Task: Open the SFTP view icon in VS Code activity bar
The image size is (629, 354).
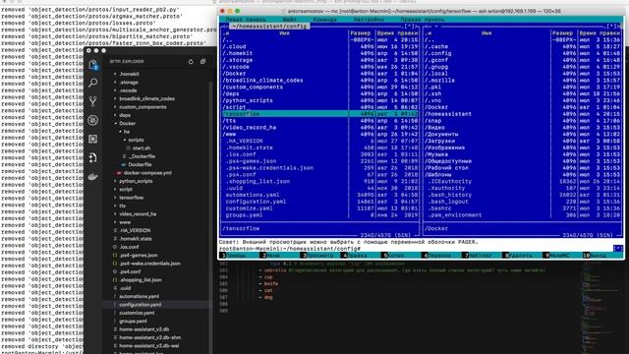Action: click(92, 157)
